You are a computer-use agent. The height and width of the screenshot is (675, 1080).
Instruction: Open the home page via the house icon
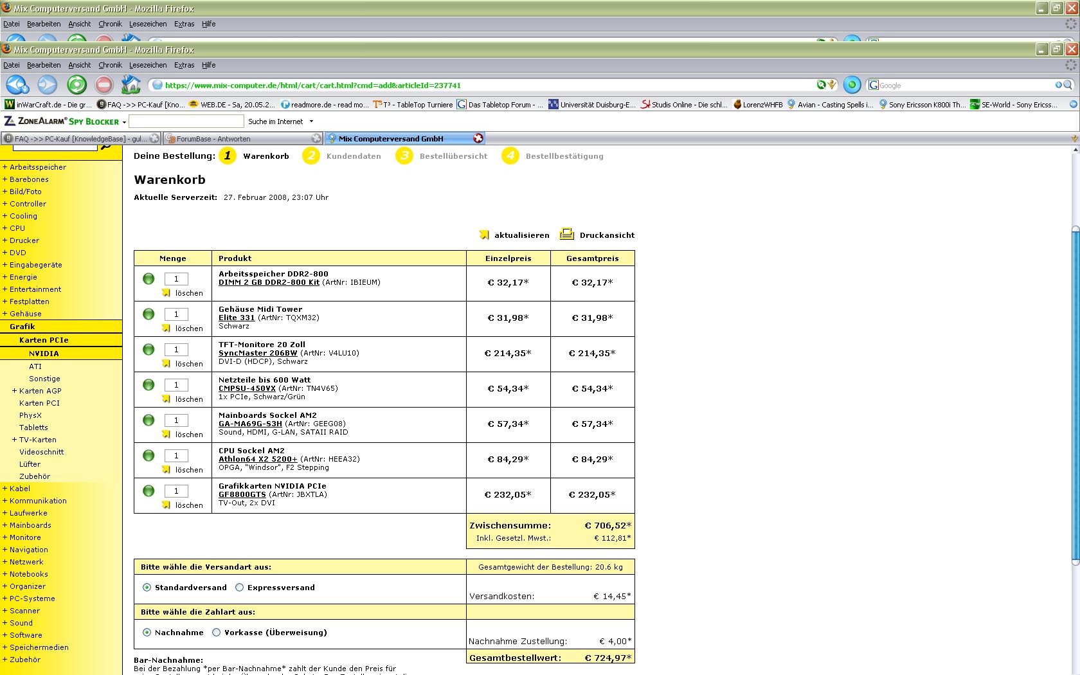pos(130,84)
